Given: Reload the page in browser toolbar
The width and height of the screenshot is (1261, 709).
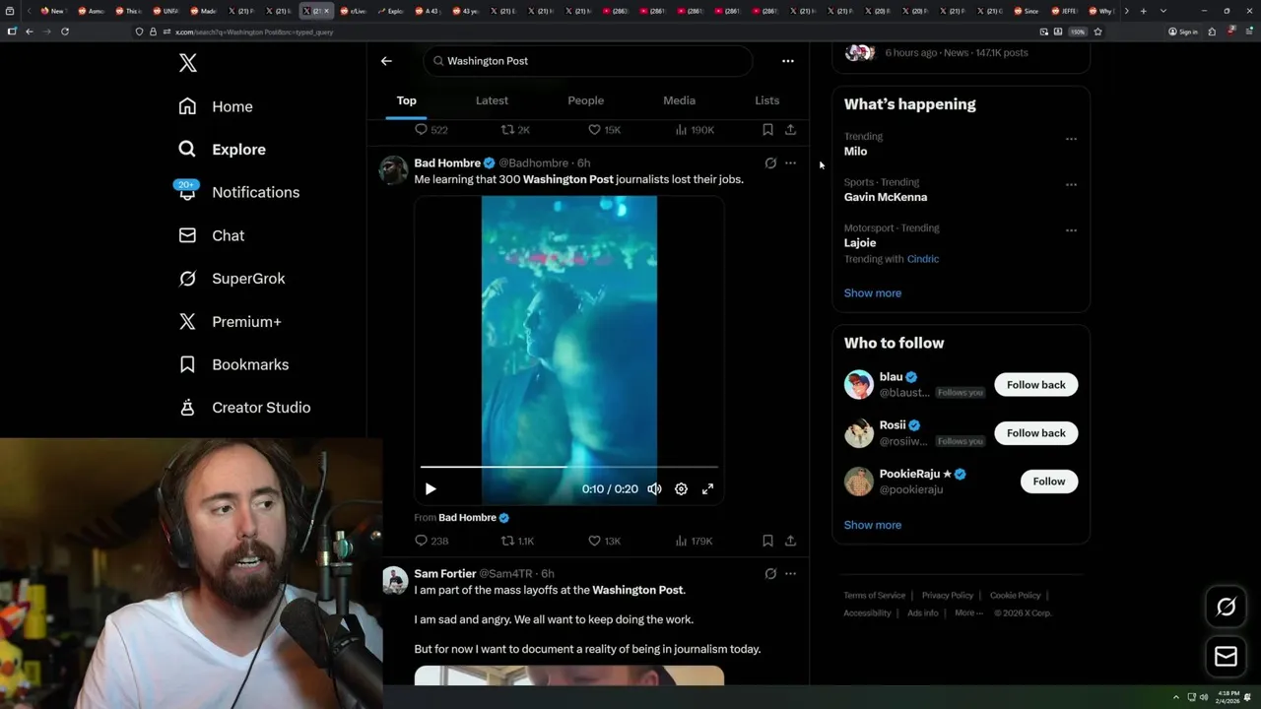Looking at the screenshot, I should coord(65,32).
